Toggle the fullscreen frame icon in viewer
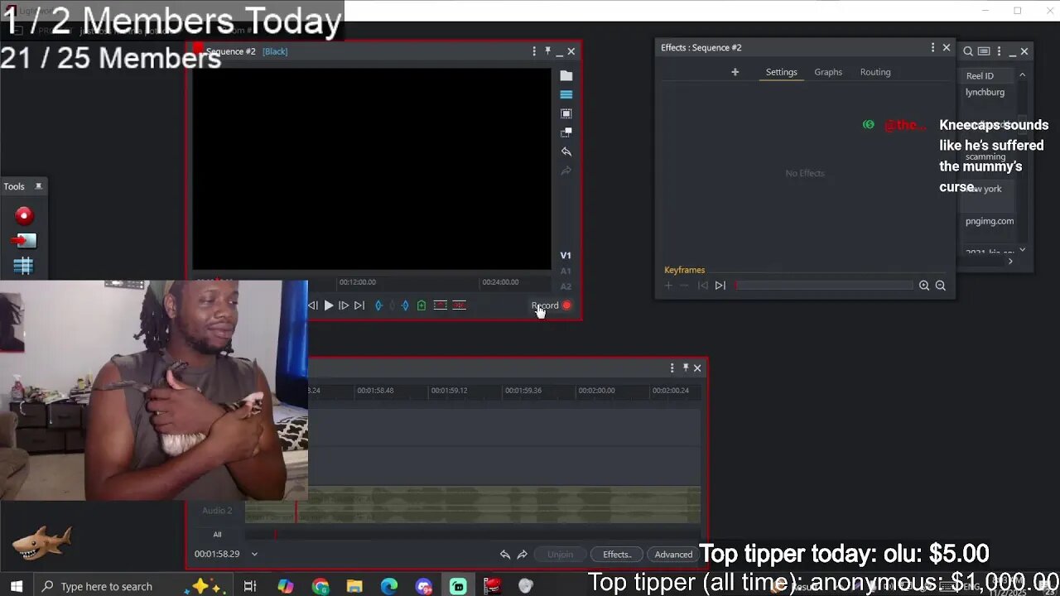This screenshot has width=1060, height=596. coord(566,113)
